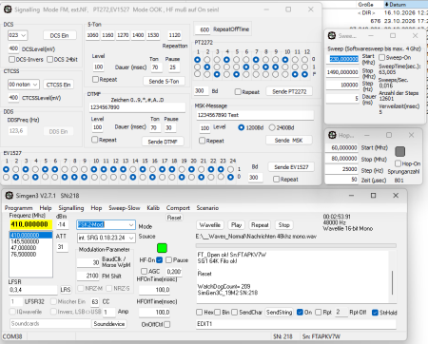Open the Help menu
Image resolution: width=428 pixels, height=344 pixels.
(x=46, y=208)
